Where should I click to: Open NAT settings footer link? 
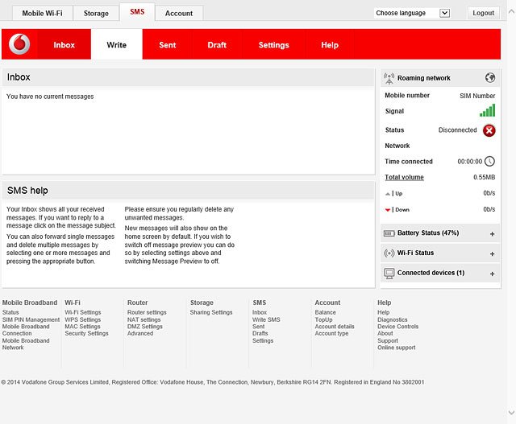pyautogui.click(x=144, y=319)
